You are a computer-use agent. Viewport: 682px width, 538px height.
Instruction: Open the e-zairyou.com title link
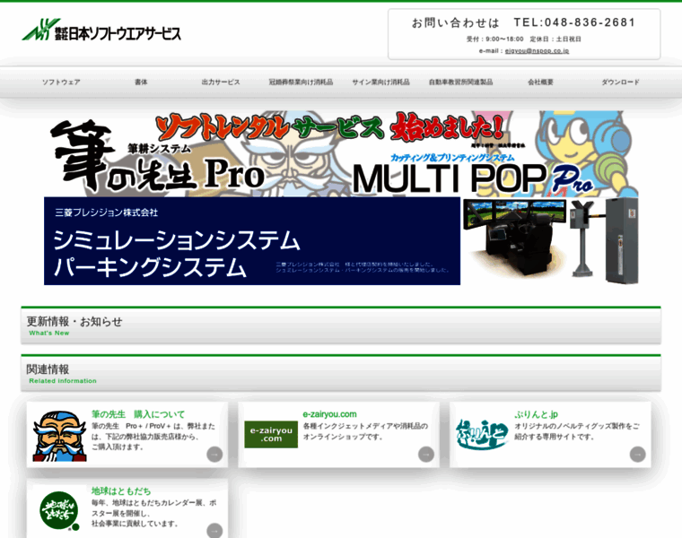point(329,414)
